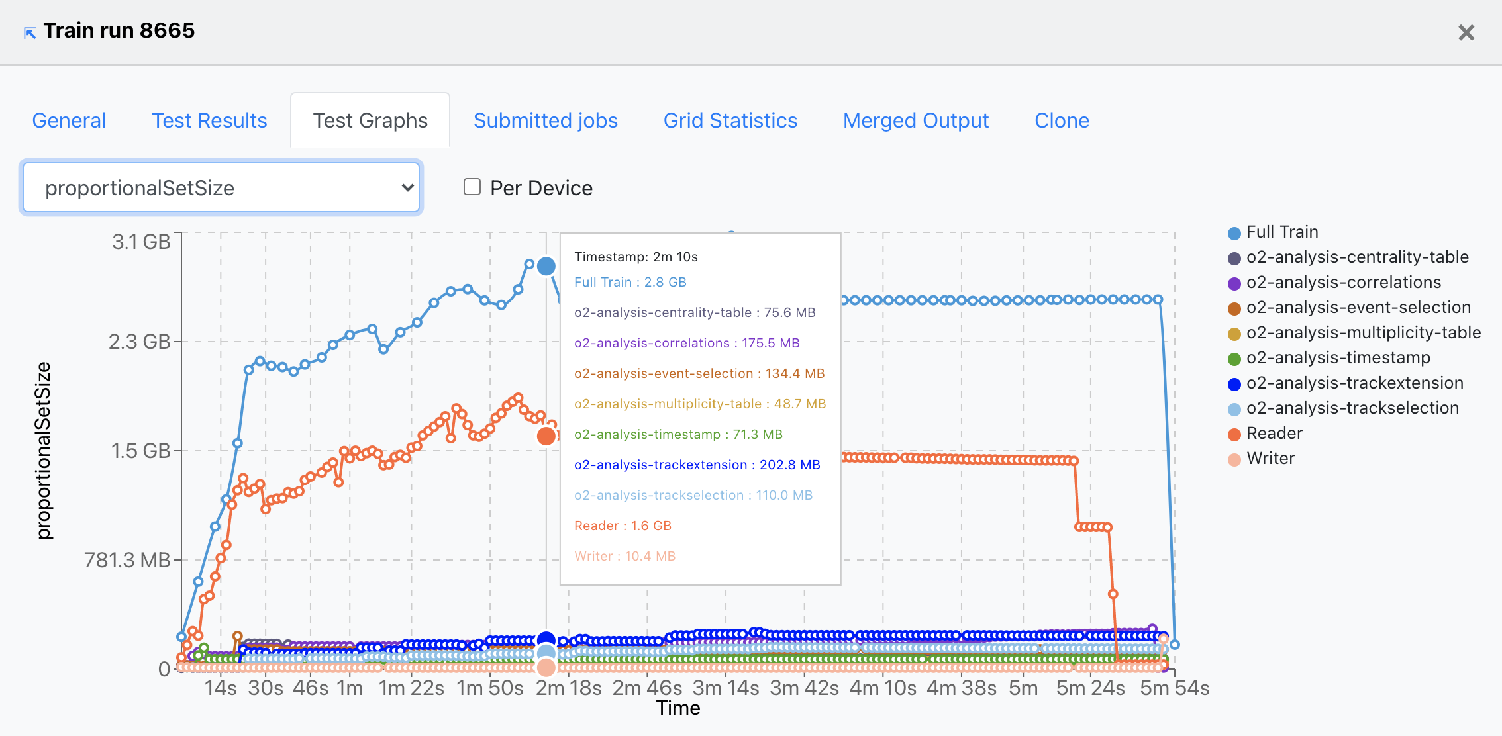
Task: Go to the Submitted jobs tab
Action: [545, 120]
